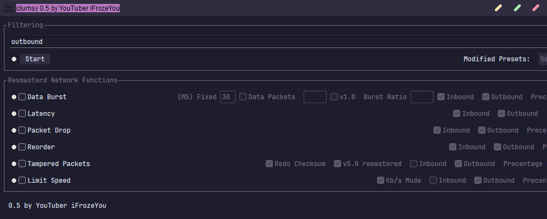Screen dimensions: 547x219
Task: Click the yellow pill window button
Action: pos(498,8)
